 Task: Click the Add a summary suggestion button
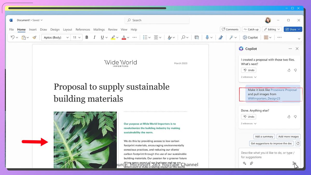(x=264, y=137)
